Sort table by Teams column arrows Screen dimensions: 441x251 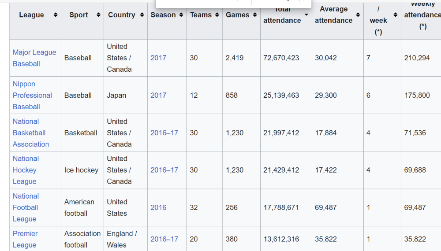(x=217, y=15)
